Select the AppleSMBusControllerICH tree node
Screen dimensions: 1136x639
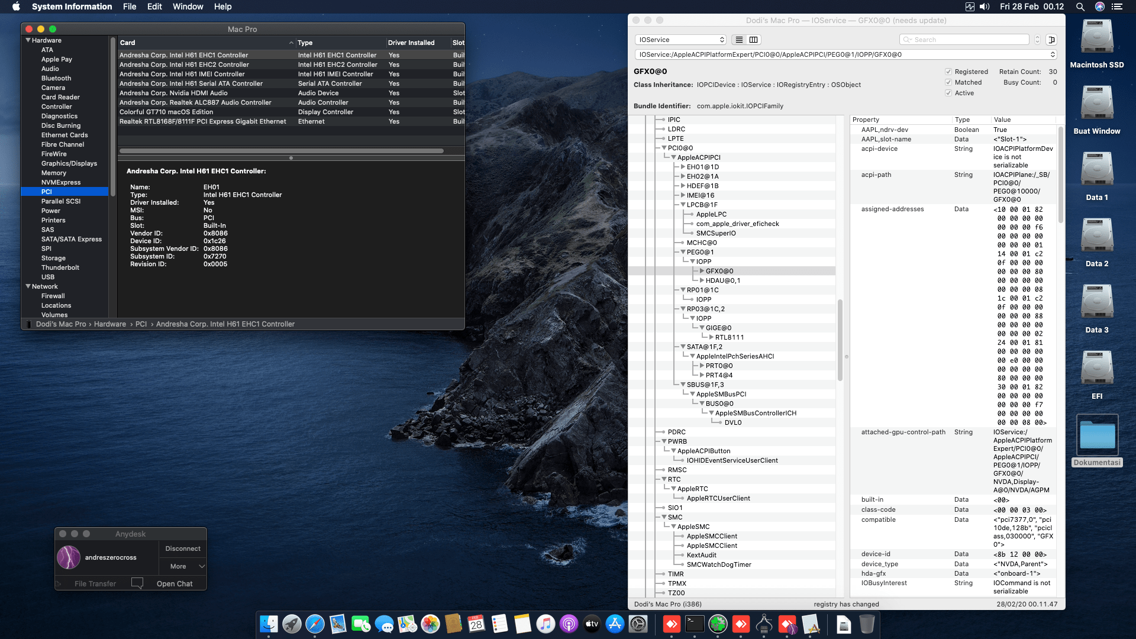pos(756,413)
